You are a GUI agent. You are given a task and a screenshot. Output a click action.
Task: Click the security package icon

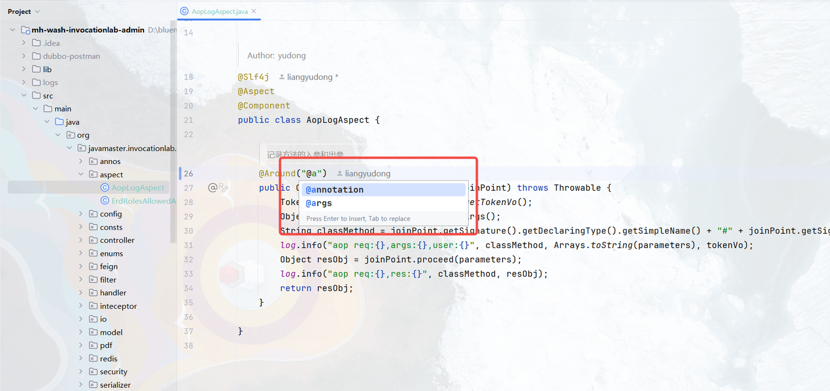(x=94, y=371)
